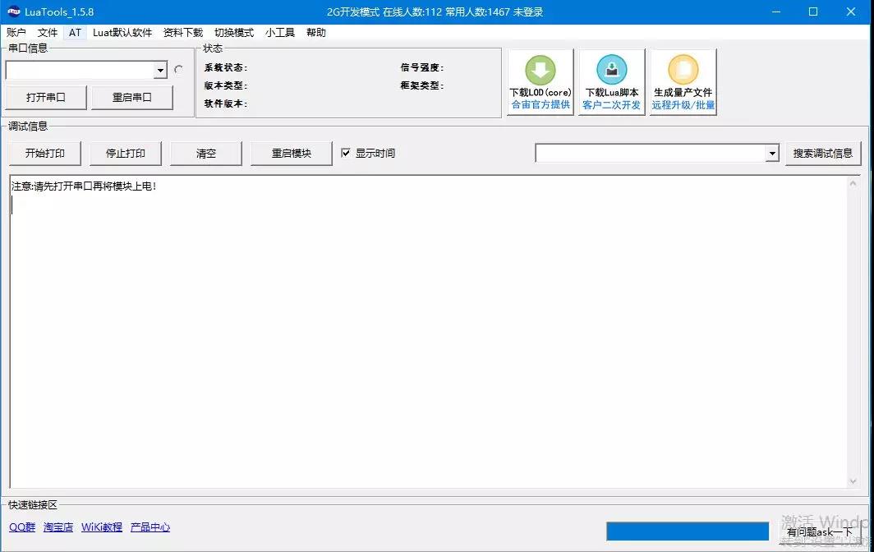Expand the debug search dropdown arrow
Image resolution: width=874 pixels, height=552 pixels.
(x=772, y=154)
